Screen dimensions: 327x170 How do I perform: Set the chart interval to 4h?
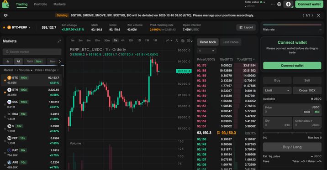pos(122,41)
